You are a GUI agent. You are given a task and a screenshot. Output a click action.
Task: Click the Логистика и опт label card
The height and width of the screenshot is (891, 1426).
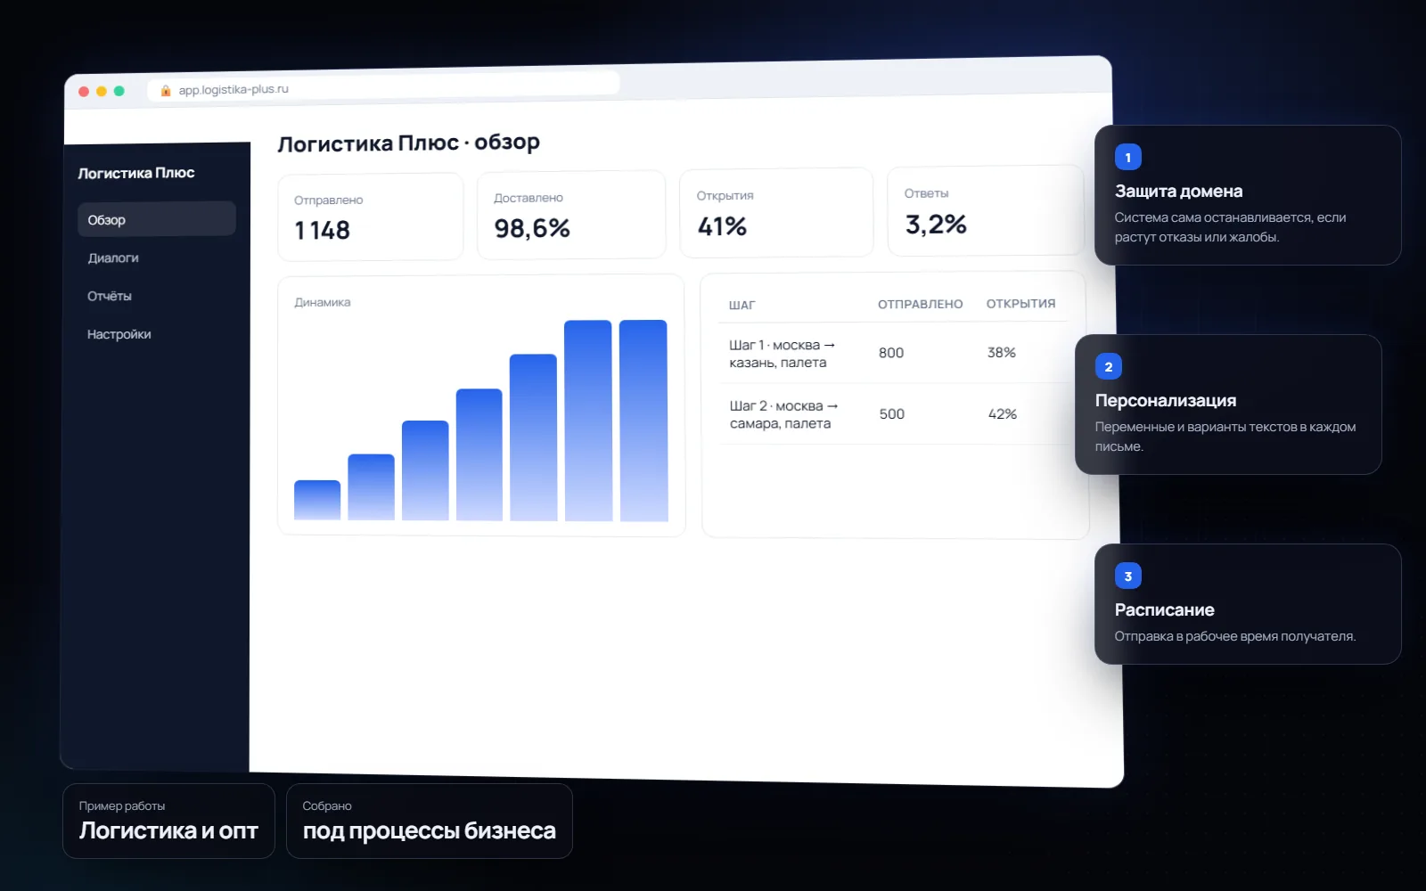point(168,822)
